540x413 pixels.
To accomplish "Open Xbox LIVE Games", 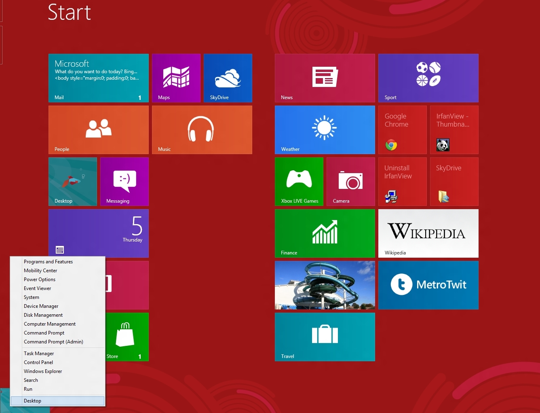I will pos(299,181).
